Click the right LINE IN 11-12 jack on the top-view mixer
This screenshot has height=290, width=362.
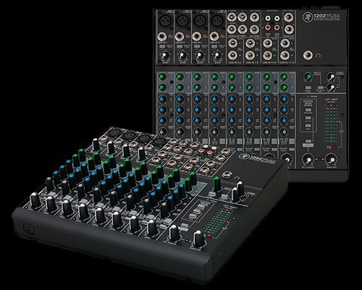[x=285, y=56]
